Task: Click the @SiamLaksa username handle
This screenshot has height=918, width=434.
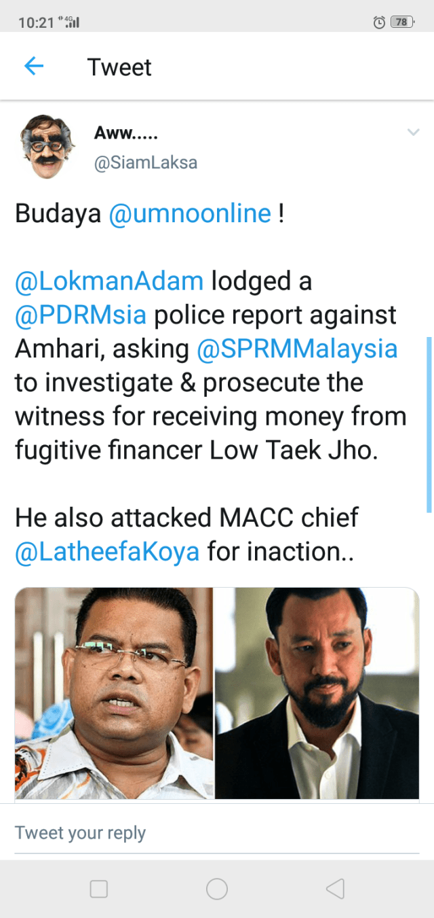Action: [x=146, y=163]
